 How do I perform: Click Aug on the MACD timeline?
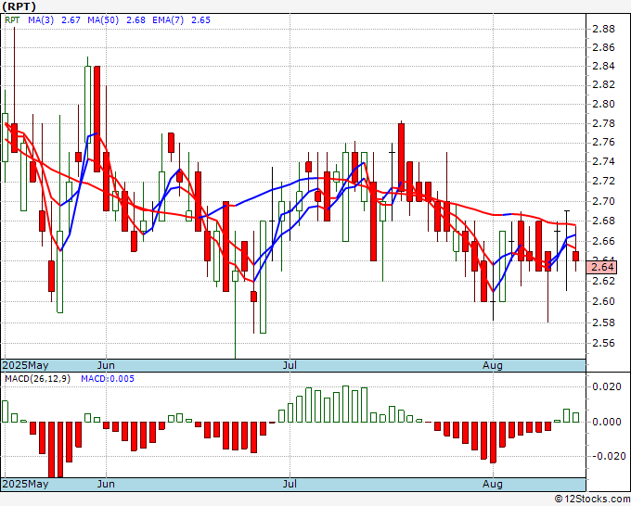point(493,484)
